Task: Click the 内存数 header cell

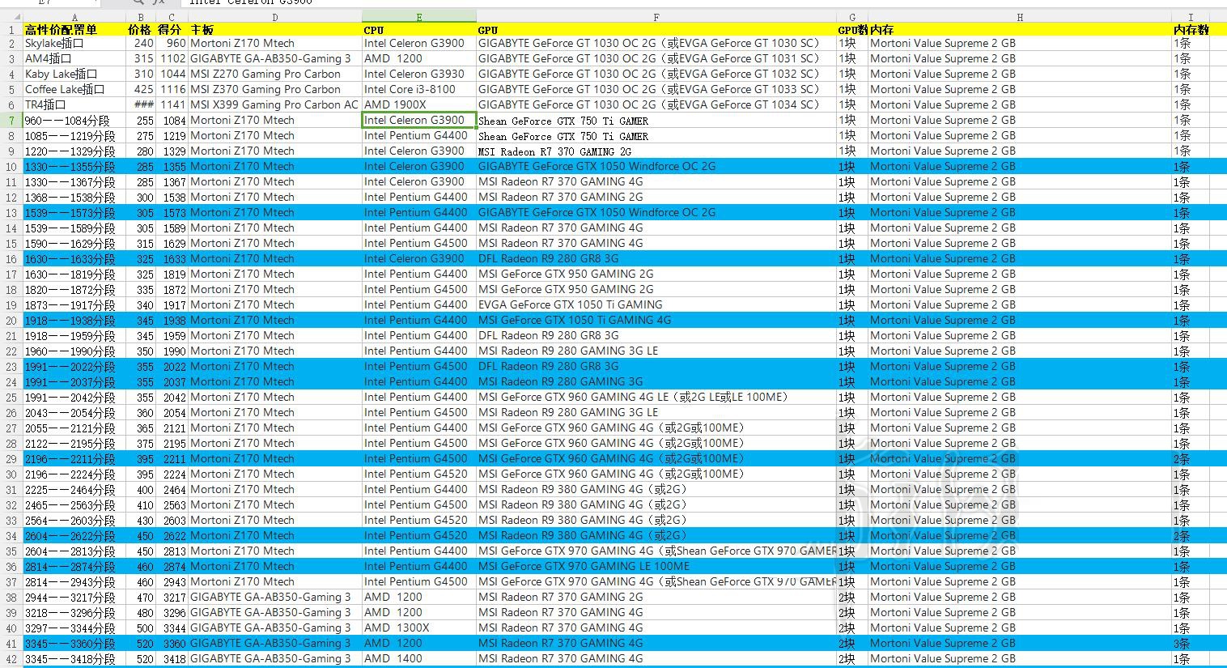Action: coord(1191,30)
